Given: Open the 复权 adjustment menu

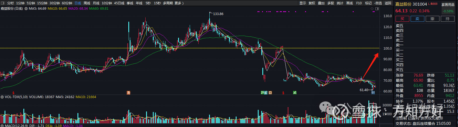Looking at the screenshot, I should (312, 3).
